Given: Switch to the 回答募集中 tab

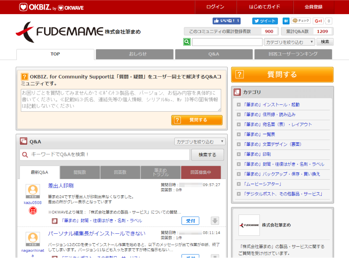Looking at the screenshot, I should [201, 172].
